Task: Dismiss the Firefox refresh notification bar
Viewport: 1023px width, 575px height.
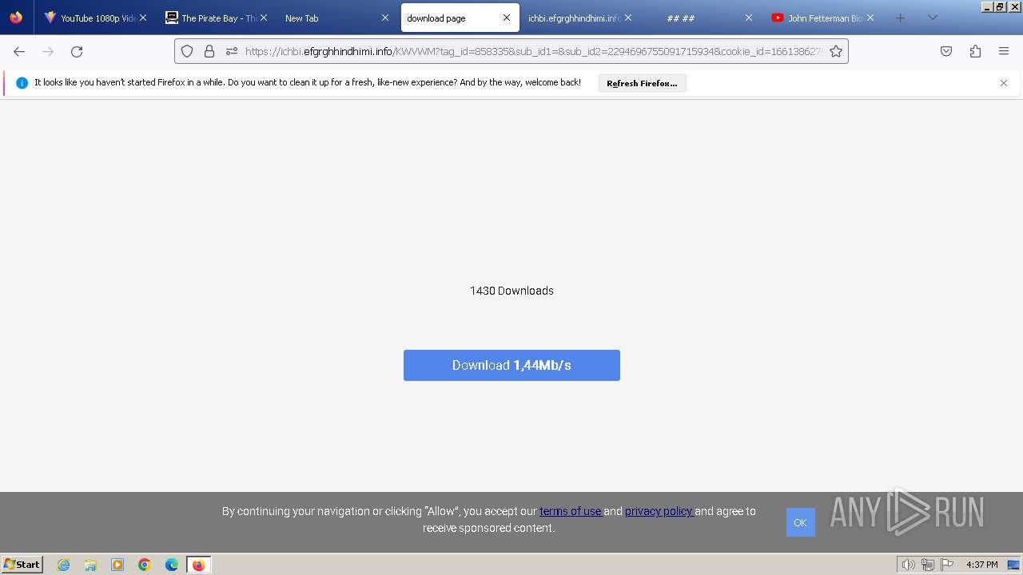Action: [1004, 83]
